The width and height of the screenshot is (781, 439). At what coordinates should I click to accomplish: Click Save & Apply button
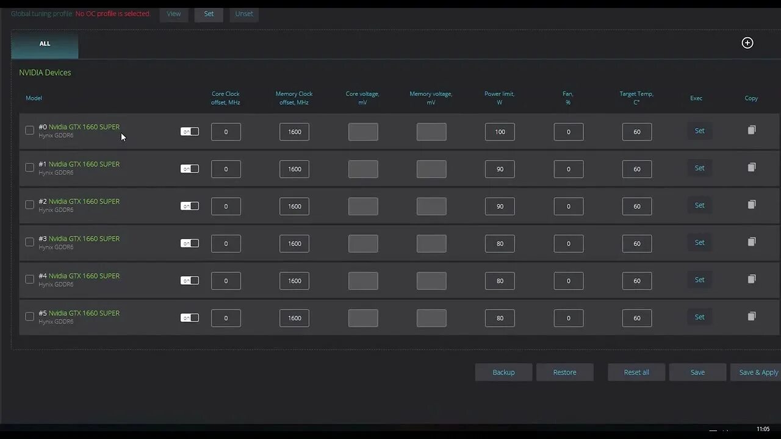coord(757,373)
